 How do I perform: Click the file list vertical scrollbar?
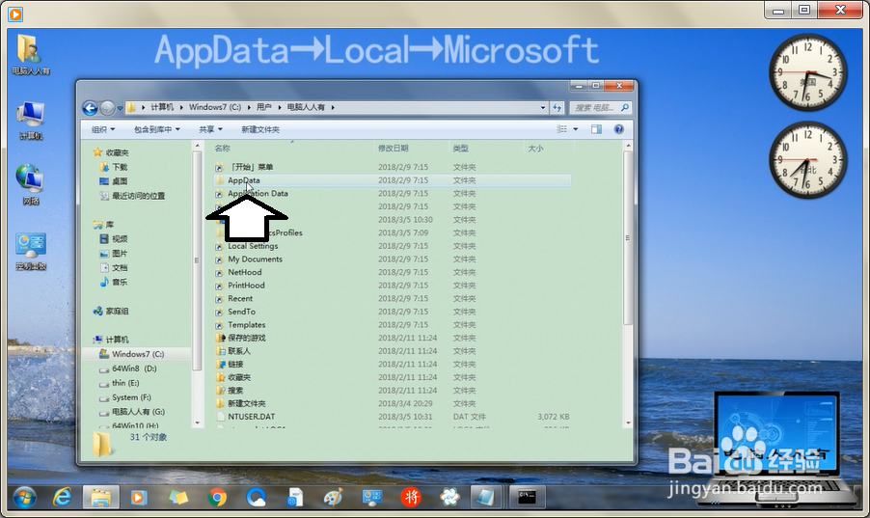point(628,238)
